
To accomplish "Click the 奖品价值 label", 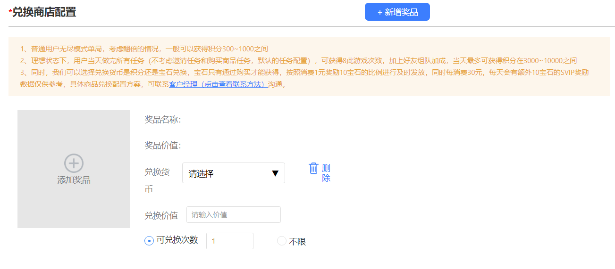I will click(163, 145).
